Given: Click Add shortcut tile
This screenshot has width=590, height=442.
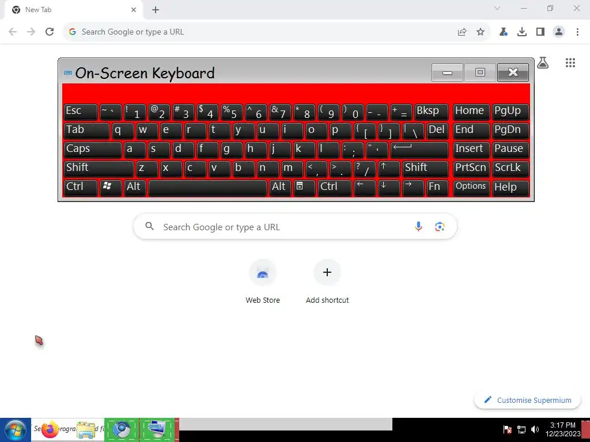Looking at the screenshot, I should [x=327, y=281].
